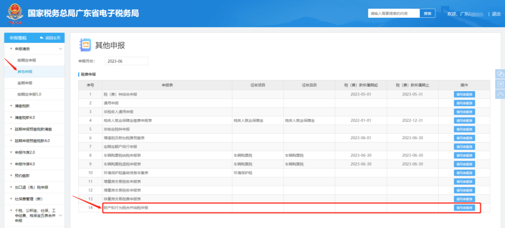Click 填写申报表 for 税（费）种综合申报
This screenshot has width=505, height=228.
pyautogui.click(x=464, y=94)
